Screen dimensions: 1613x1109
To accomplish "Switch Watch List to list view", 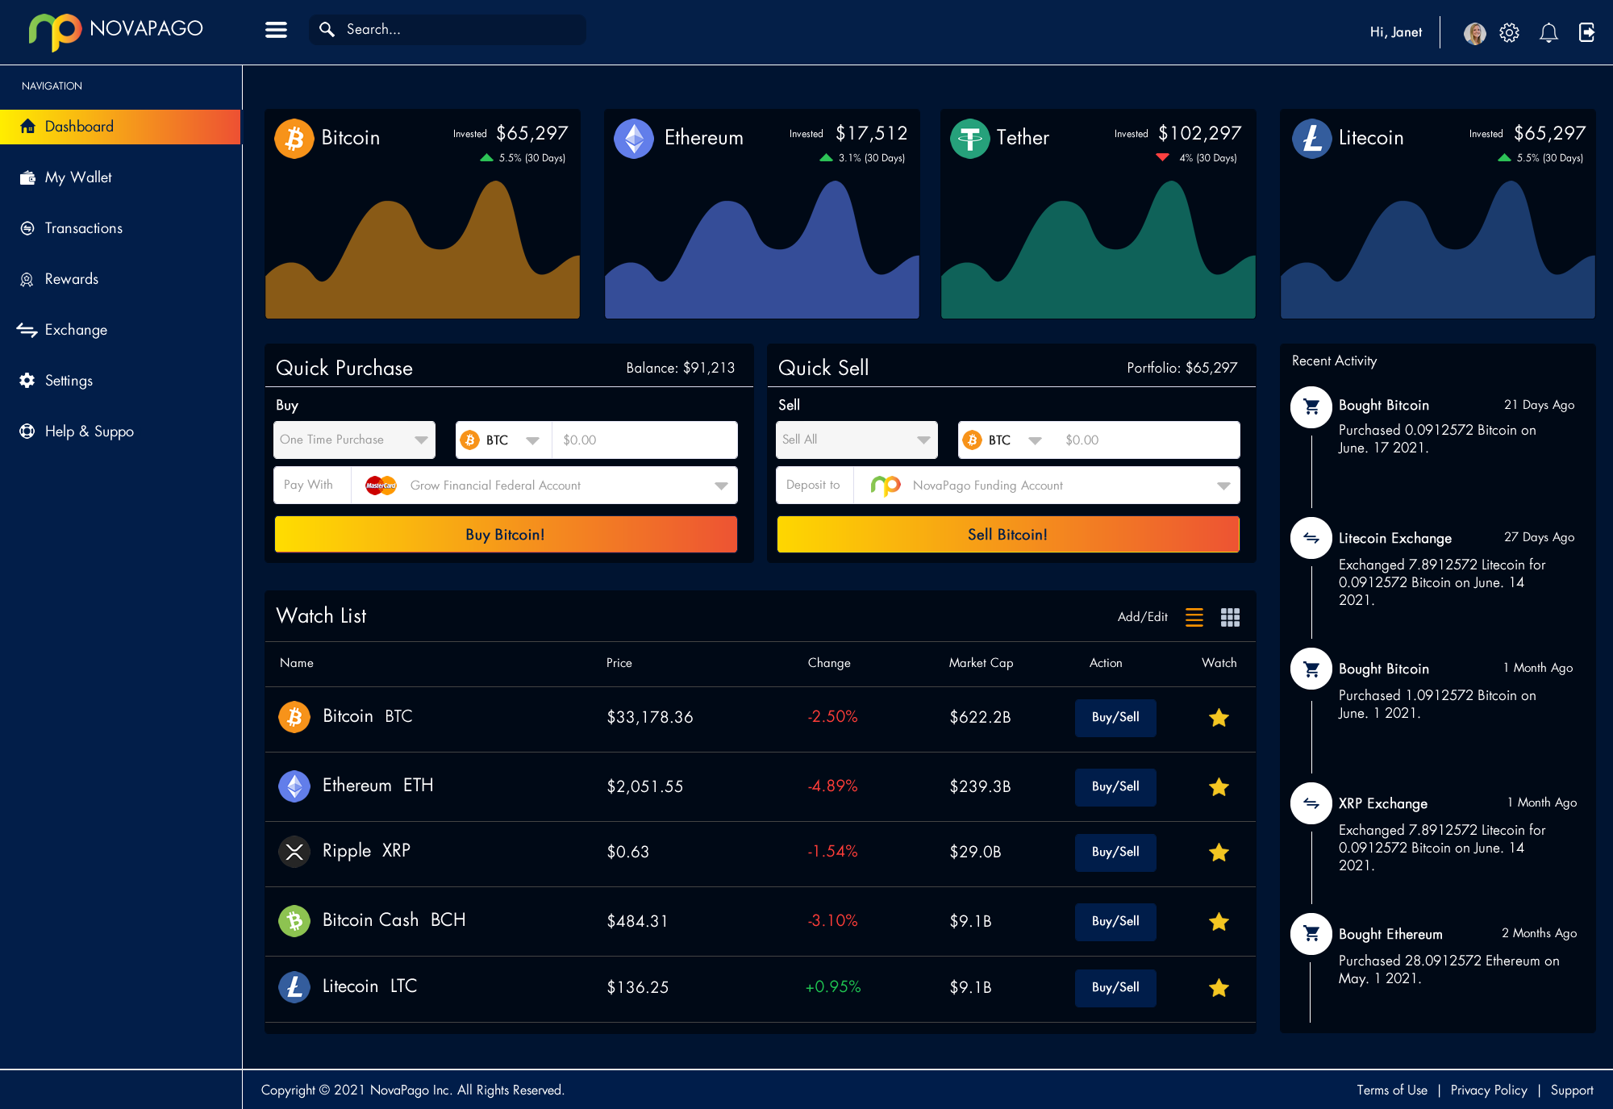I will click(1194, 617).
